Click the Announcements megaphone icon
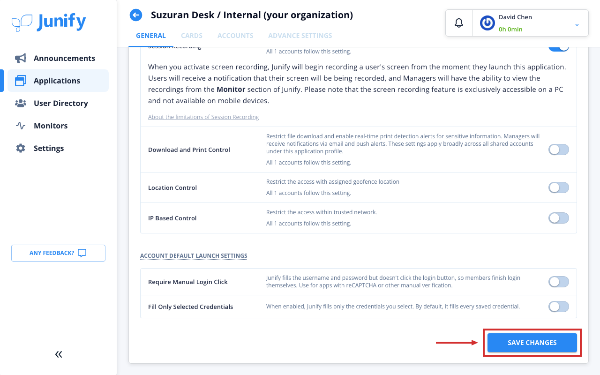The image size is (600, 375). 21,58
